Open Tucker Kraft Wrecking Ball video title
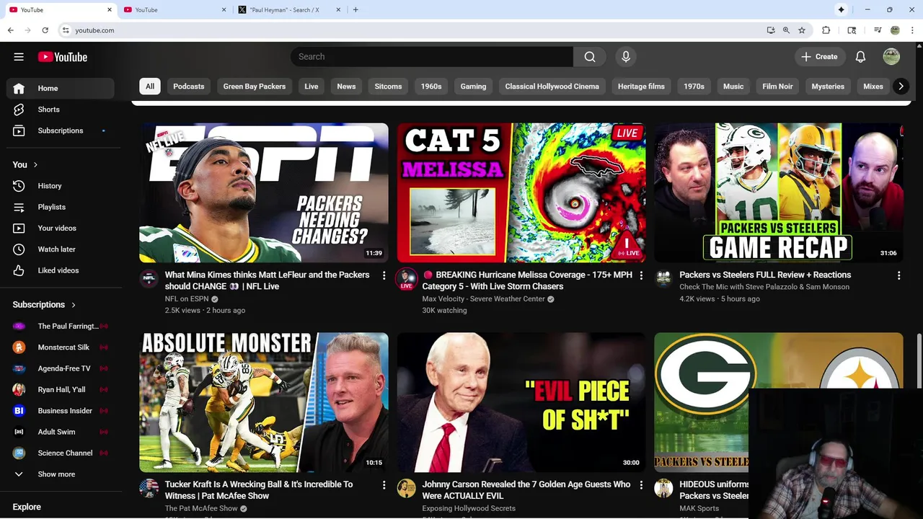The width and height of the screenshot is (923, 519). tap(259, 490)
